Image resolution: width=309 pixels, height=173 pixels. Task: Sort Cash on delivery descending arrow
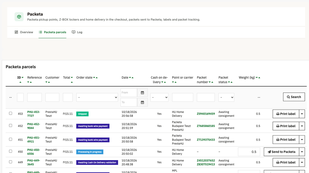pyautogui.click(x=162, y=82)
